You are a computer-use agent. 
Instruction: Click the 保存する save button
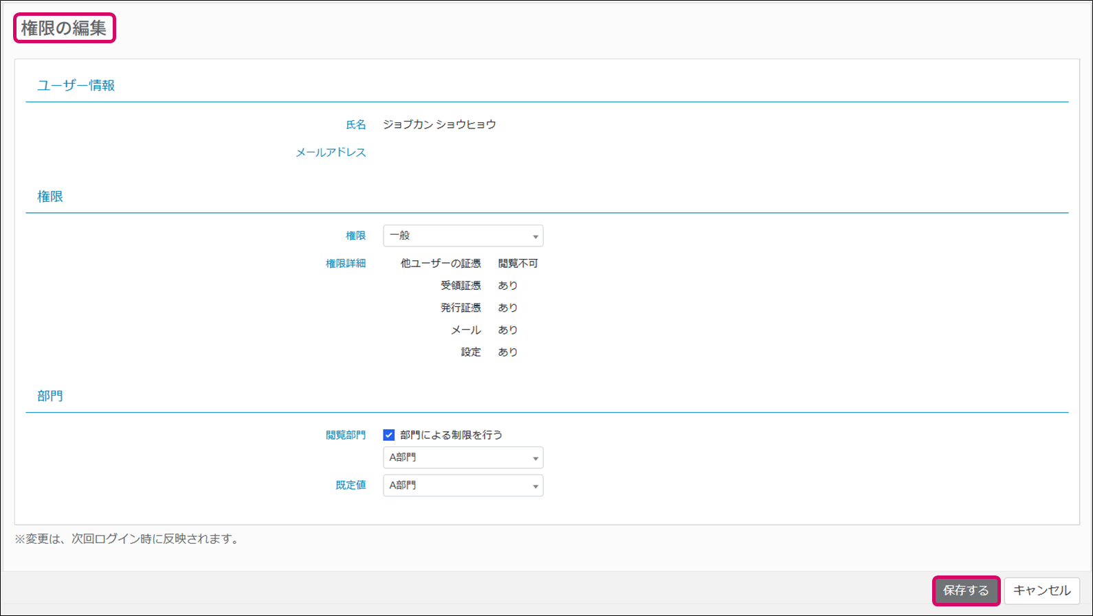[966, 591]
